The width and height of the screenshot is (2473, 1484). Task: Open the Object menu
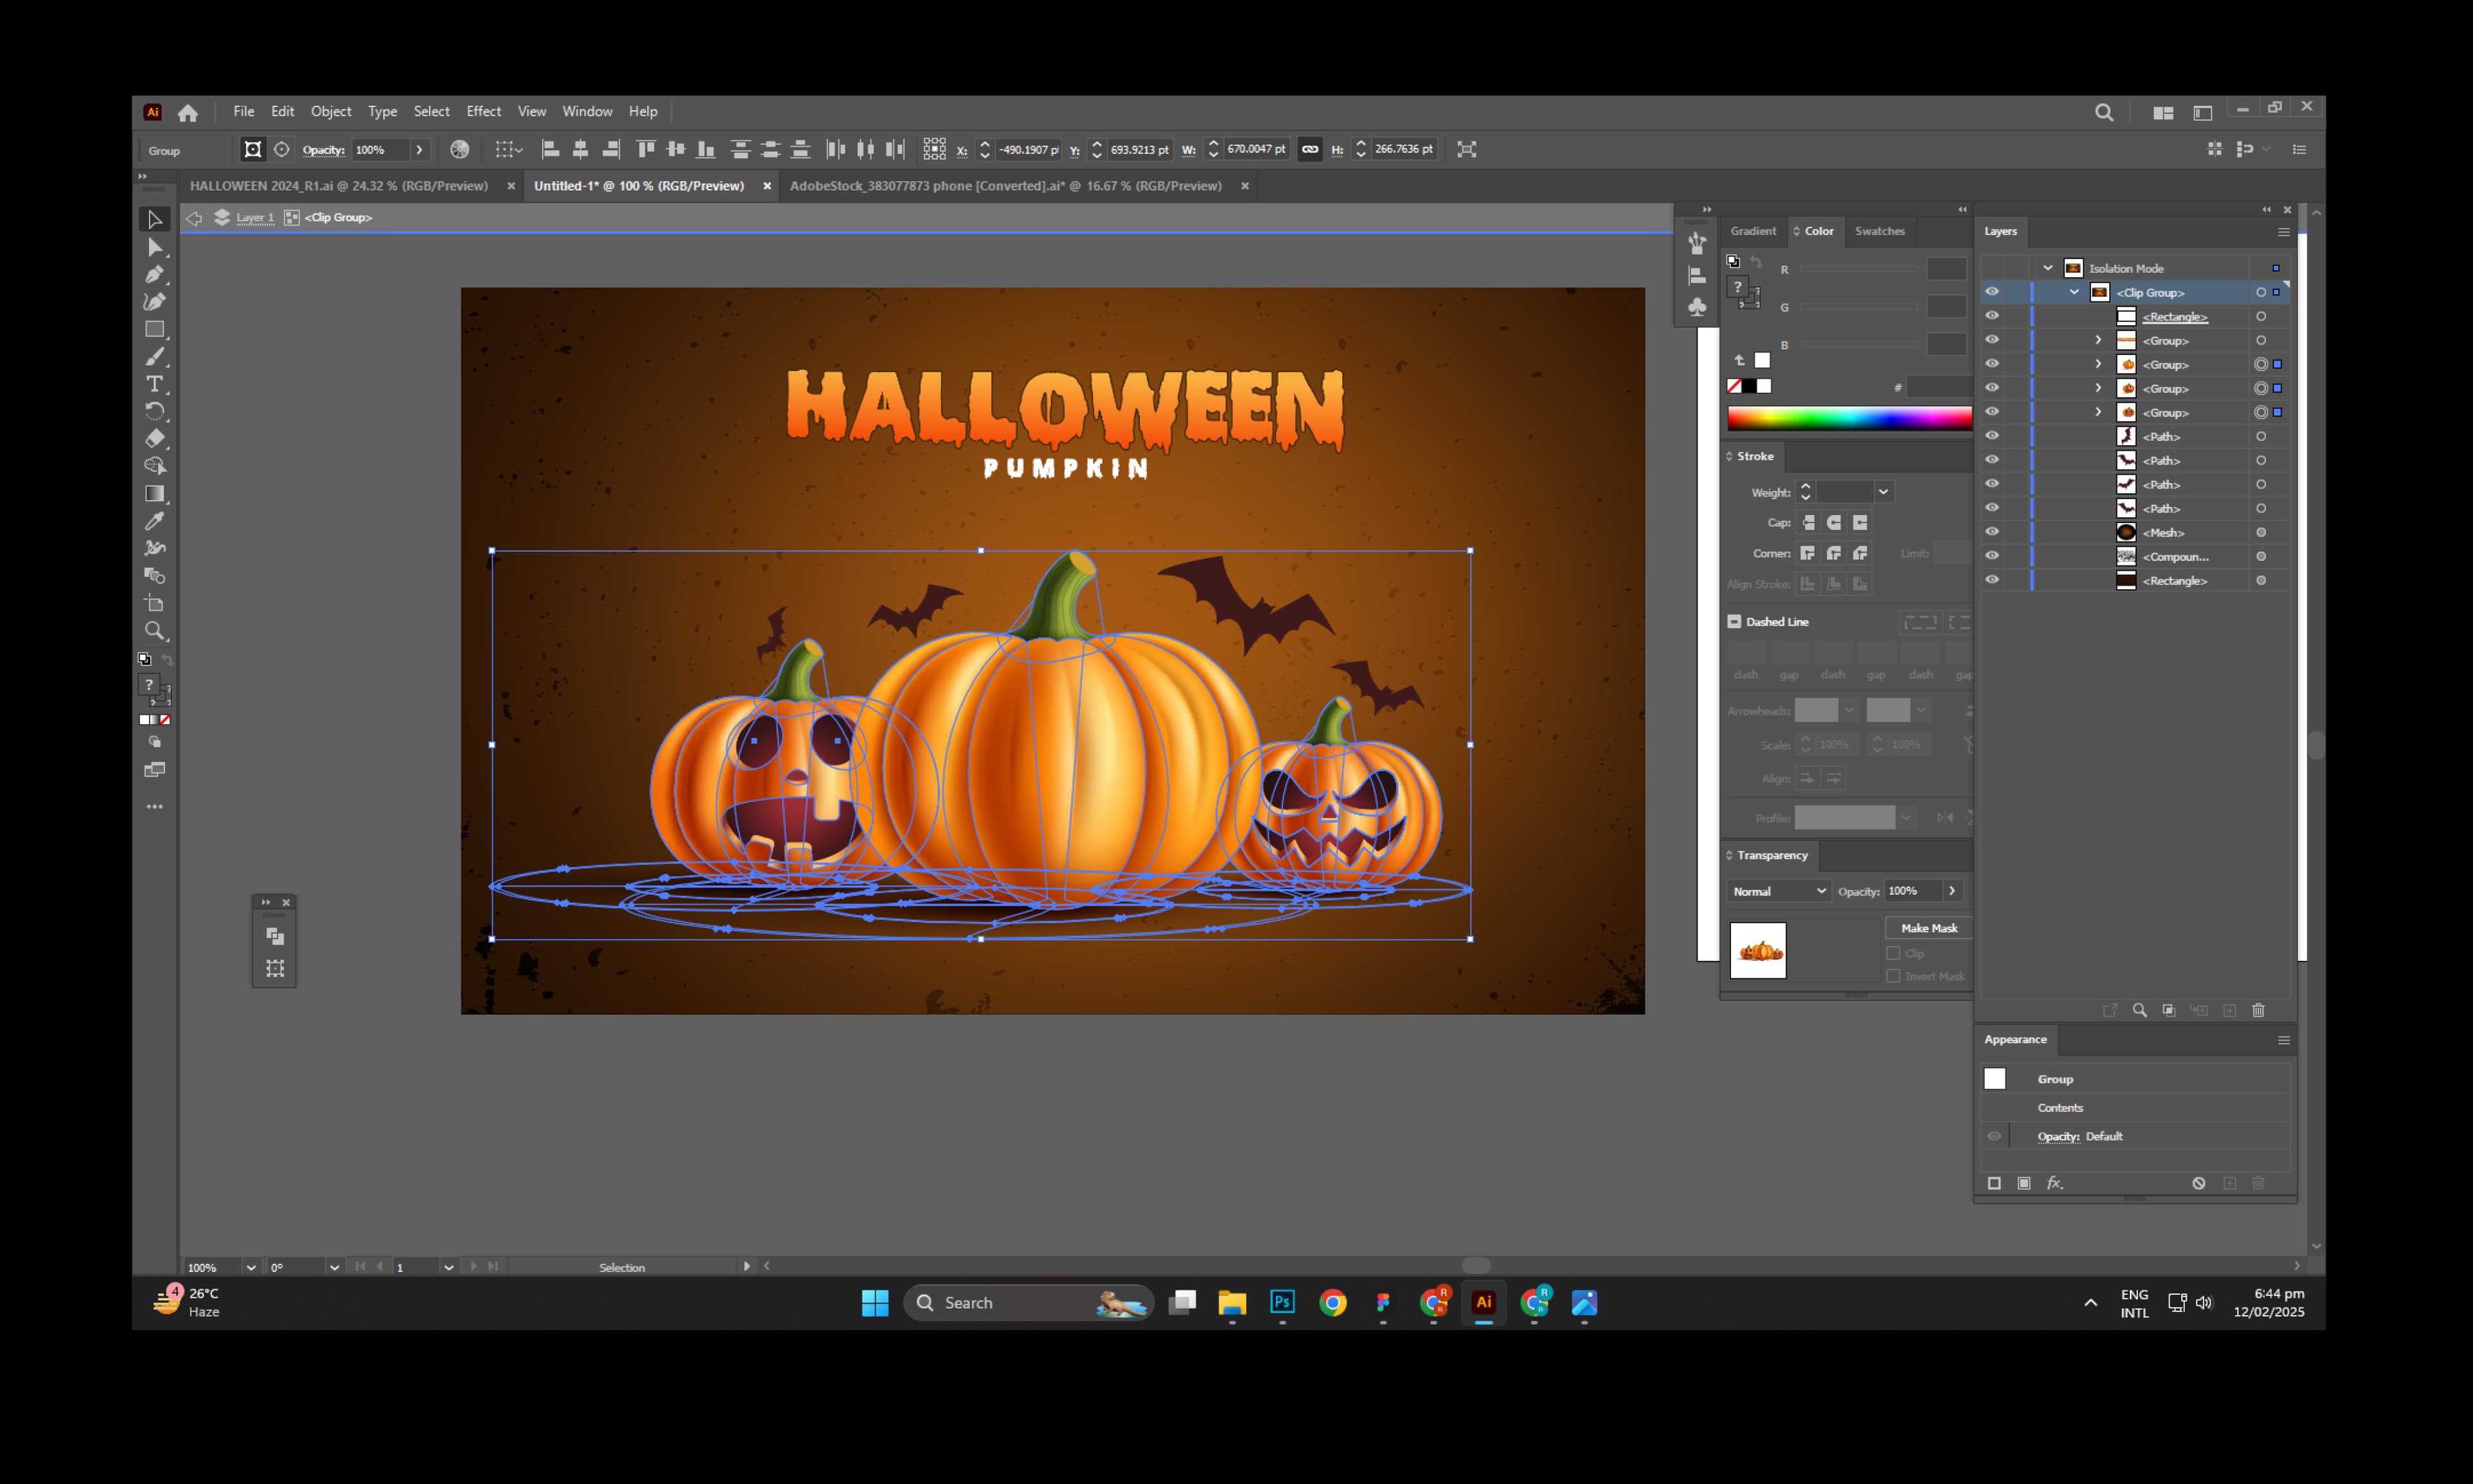coord(331,111)
